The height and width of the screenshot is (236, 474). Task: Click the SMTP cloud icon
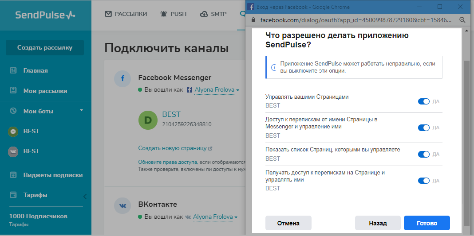[204, 14]
